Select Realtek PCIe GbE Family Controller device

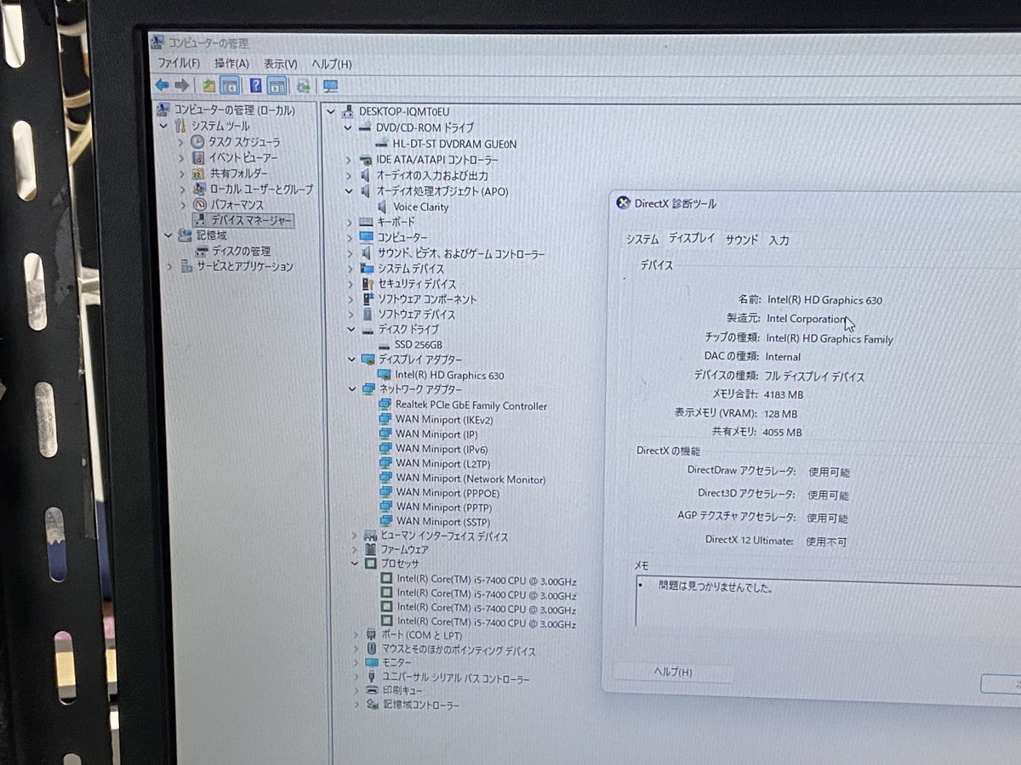[471, 405]
